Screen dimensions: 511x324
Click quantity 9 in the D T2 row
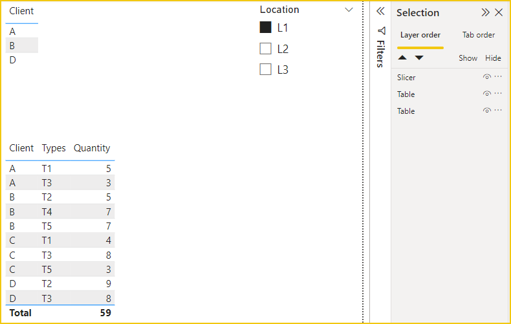point(109,284)
